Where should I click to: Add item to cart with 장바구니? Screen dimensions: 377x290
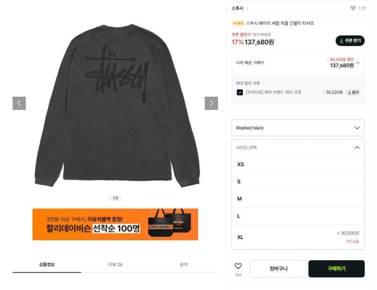pyautogui.click(x=278, y=269)
